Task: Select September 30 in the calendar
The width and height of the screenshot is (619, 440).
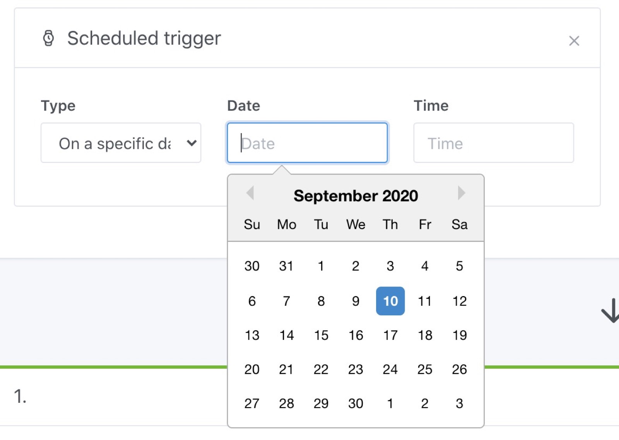Action: pos(356,403)
